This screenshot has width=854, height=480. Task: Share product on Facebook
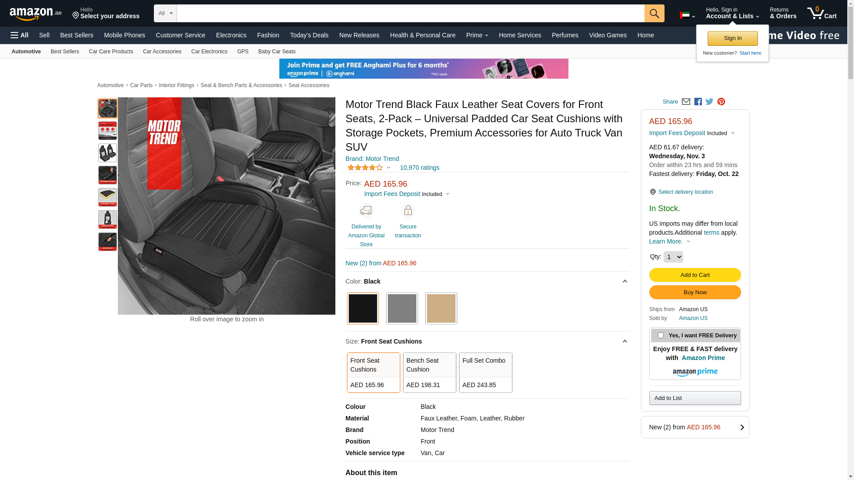point(698,102)
